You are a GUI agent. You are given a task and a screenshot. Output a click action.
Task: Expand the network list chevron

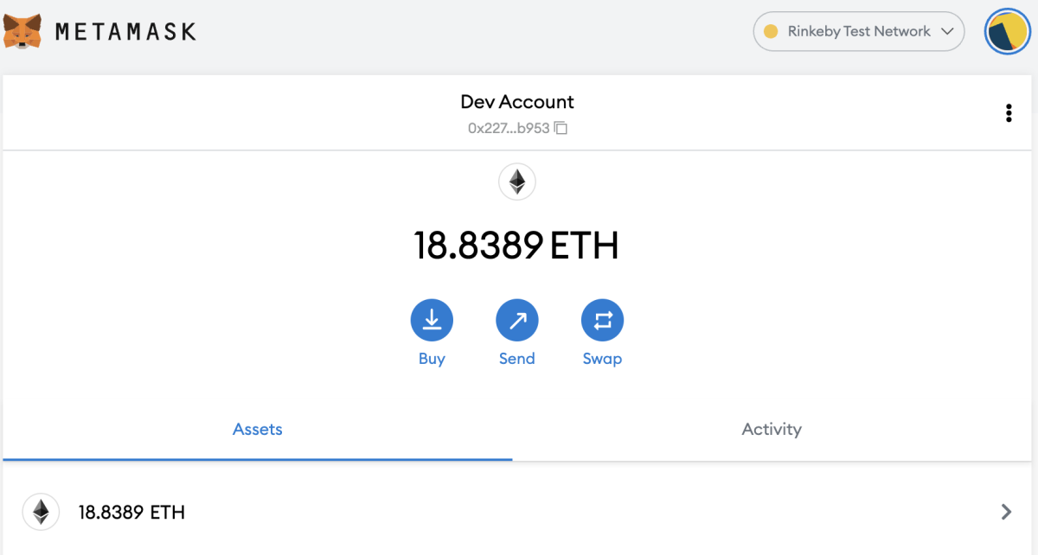click(x=947, y=31)
